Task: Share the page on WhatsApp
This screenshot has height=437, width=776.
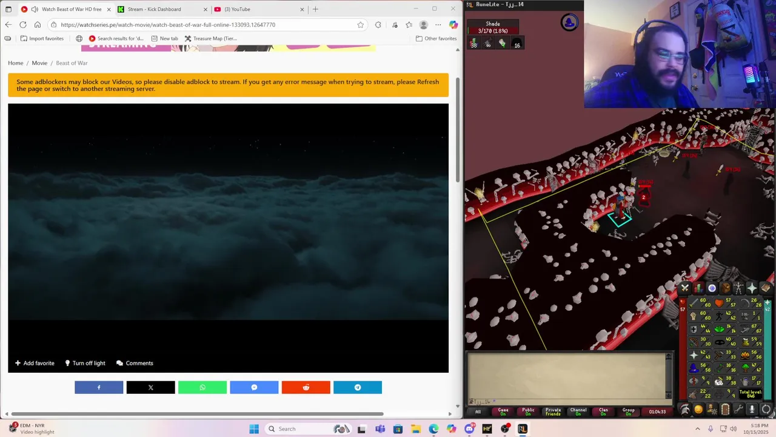Action: pos(202,387)
